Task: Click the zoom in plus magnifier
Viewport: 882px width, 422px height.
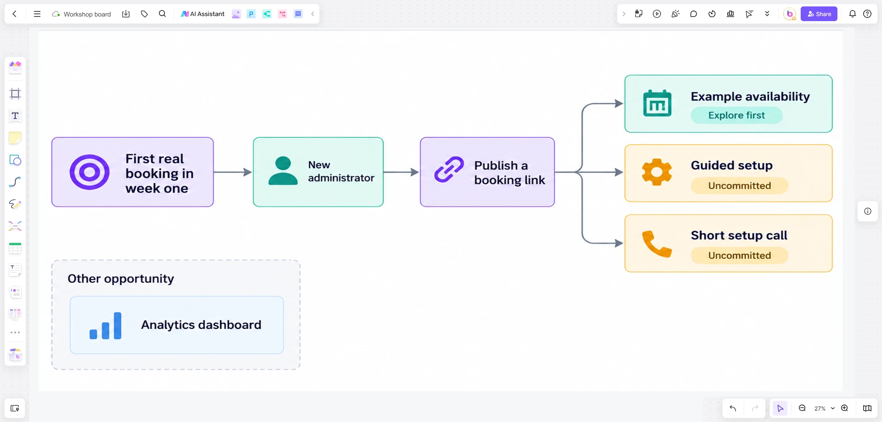Action: tap(845, 408)
